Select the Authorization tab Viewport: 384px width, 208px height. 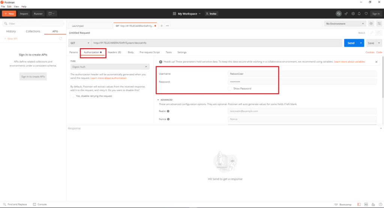[93, 52]
